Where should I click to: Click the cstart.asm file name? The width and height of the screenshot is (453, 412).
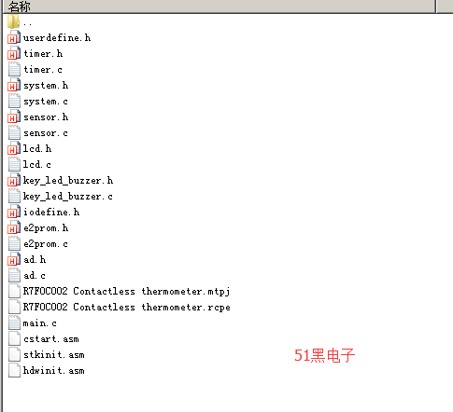click(51, 339)
